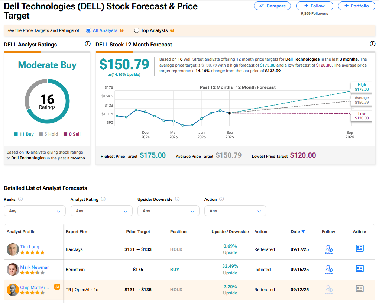Open article icon for Mark Newman row
This screenshot has width=379, height=303.
pos(360,268)
